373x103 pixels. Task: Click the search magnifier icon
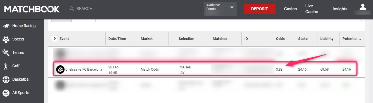point(72,9)
